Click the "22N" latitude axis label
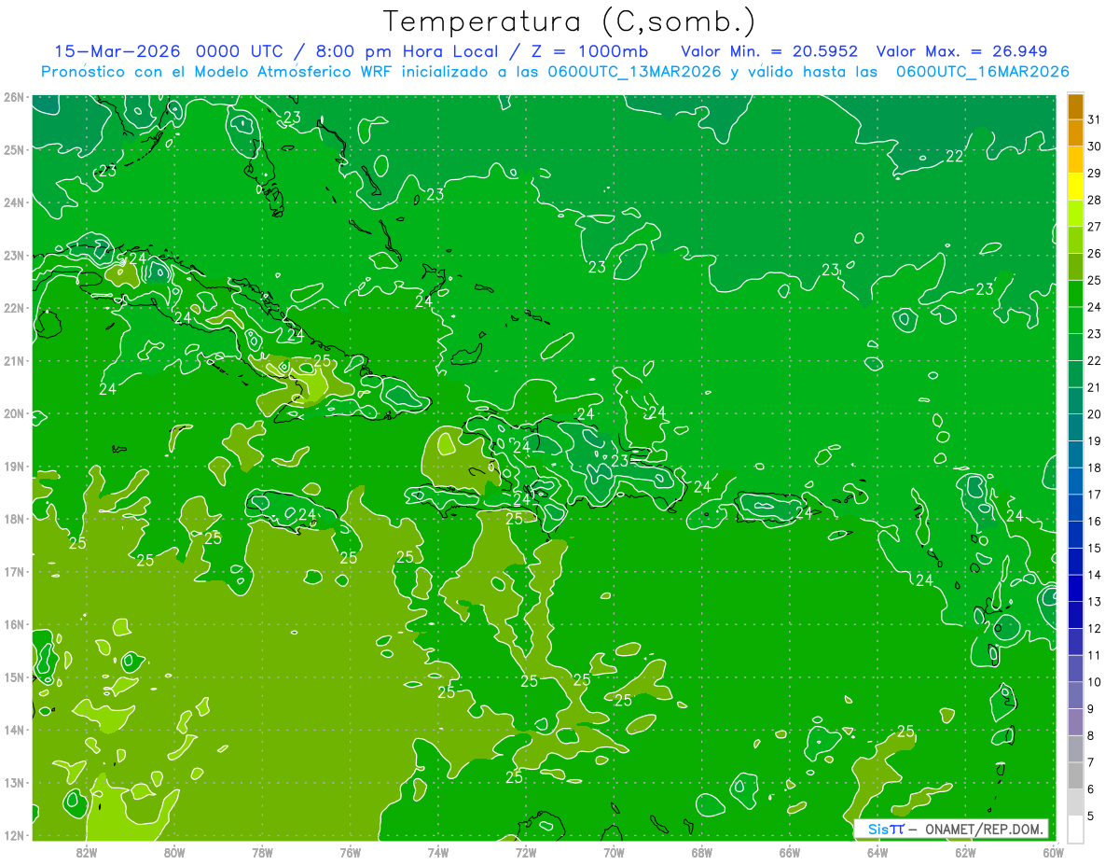The image size is (1119, 865). [13, 307]
